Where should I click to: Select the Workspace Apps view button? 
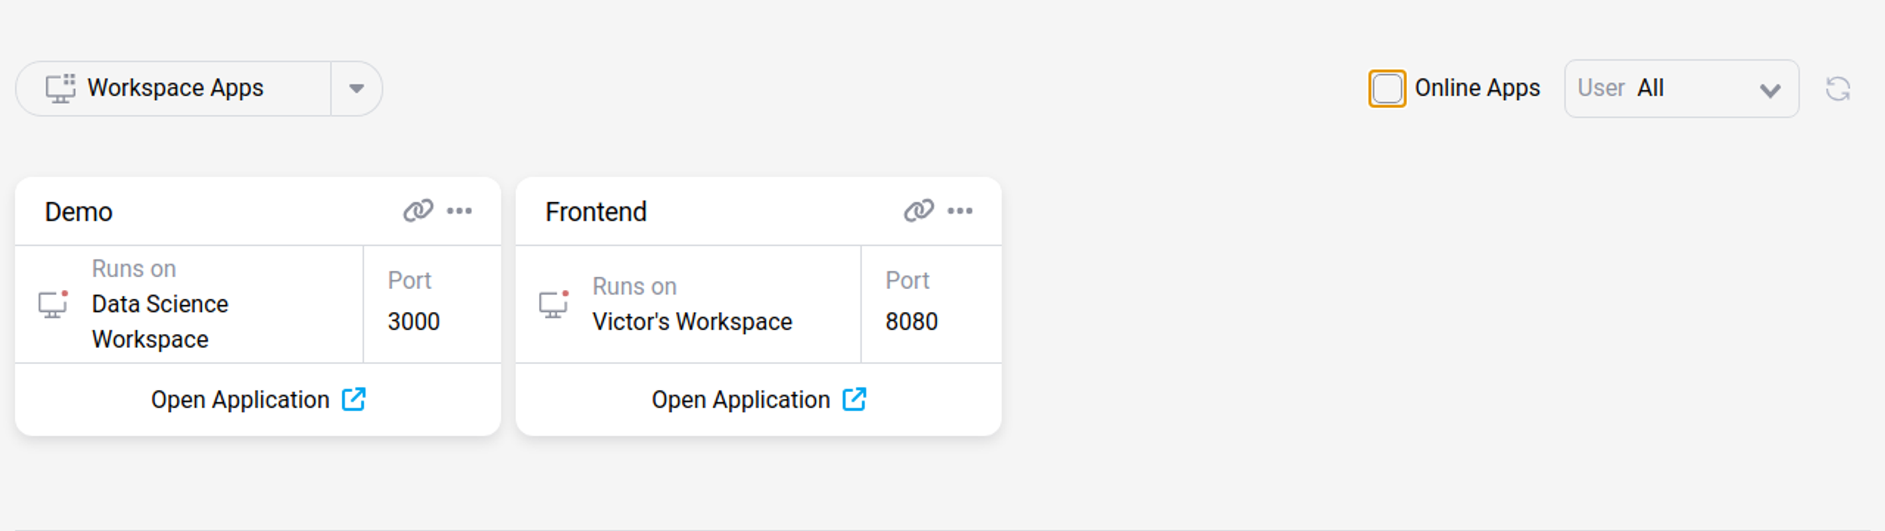click(x=174, y=88)
